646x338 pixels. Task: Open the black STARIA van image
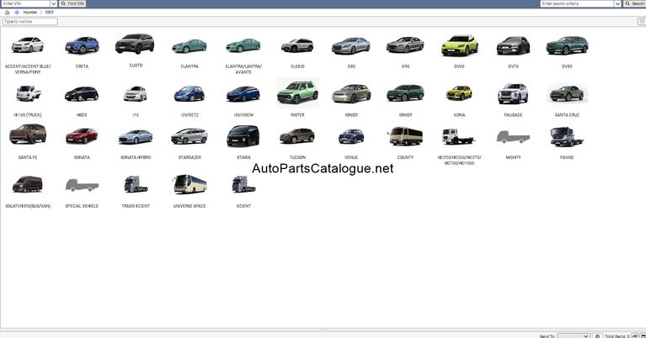(243, 136)
